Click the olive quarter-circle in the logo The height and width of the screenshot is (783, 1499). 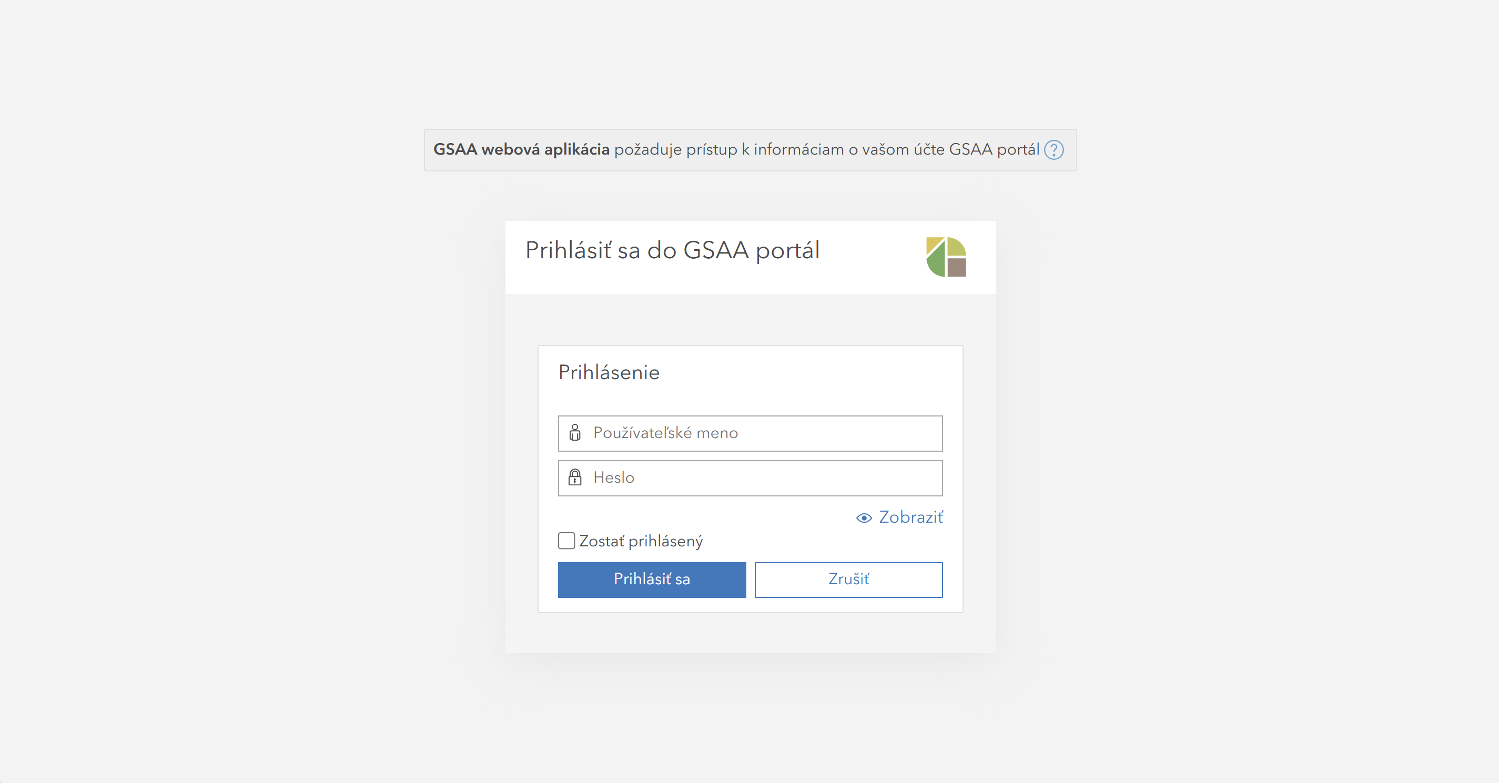(x=956, y=247)
